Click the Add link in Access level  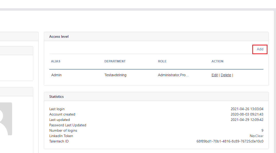(x=260, y=49)
